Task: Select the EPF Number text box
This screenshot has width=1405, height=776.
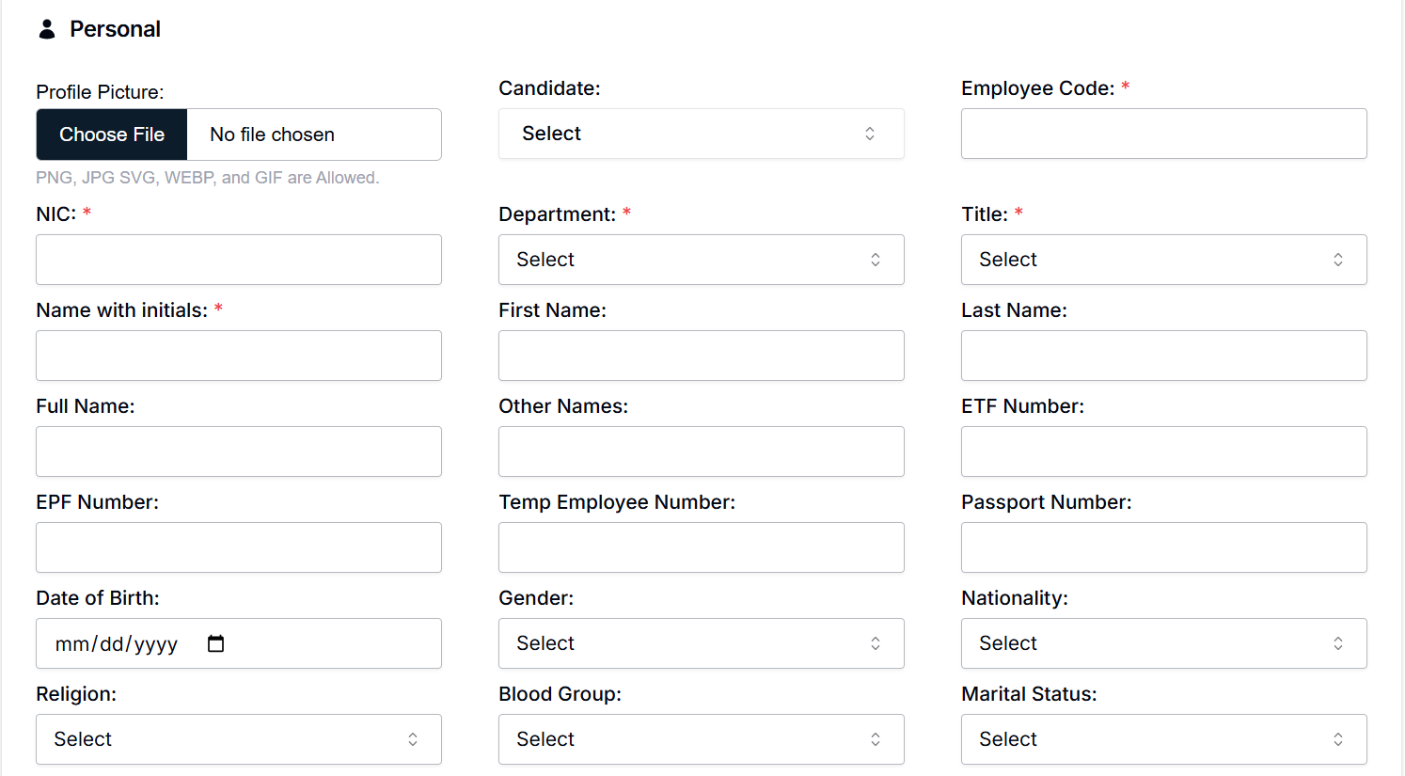Action: point(238,547)
